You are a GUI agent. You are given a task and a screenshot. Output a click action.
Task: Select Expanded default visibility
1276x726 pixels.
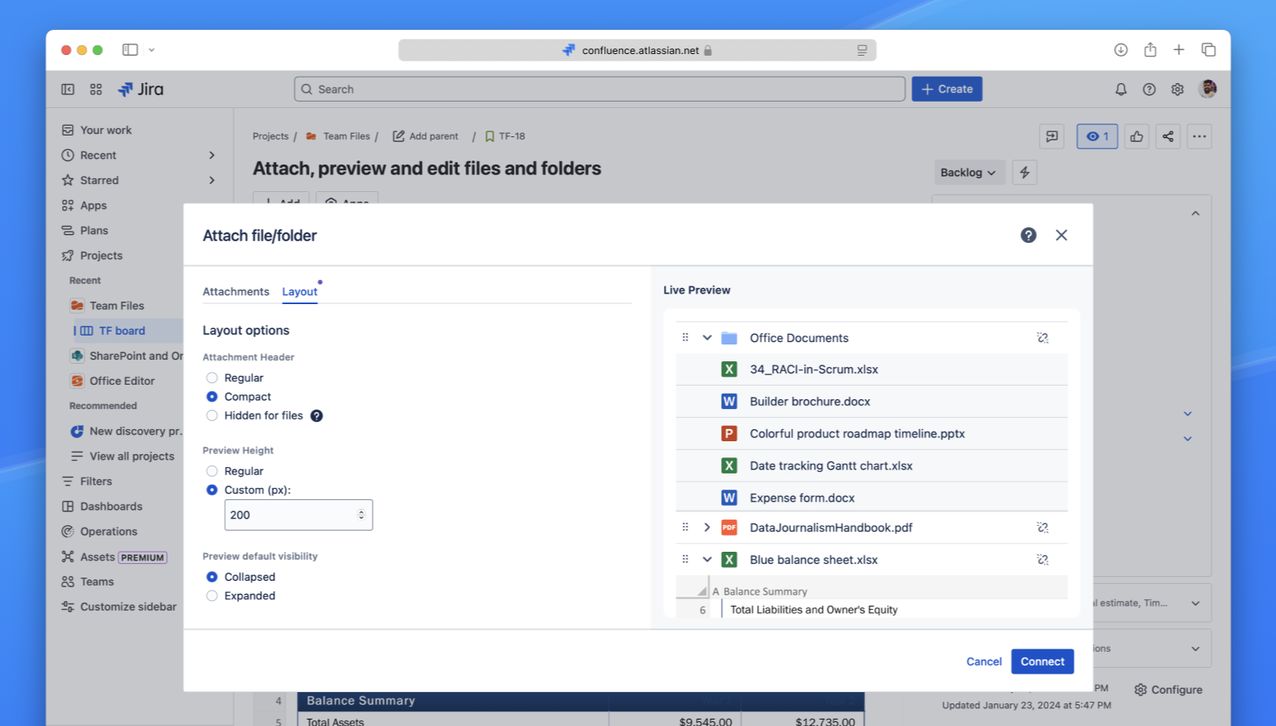pos(212,596)
